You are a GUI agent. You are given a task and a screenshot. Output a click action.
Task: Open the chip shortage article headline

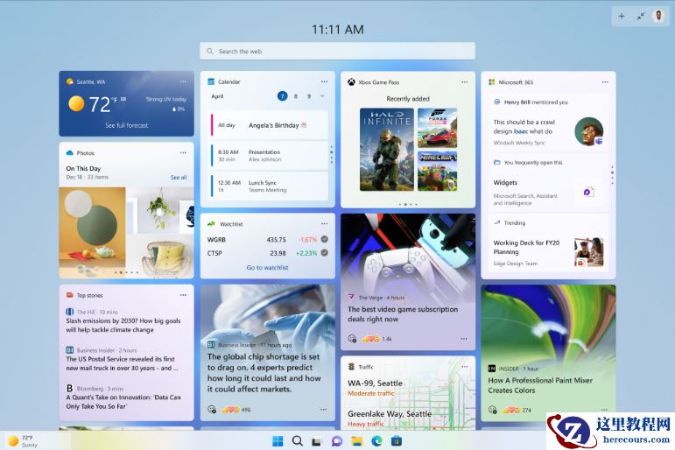(264, 372)
